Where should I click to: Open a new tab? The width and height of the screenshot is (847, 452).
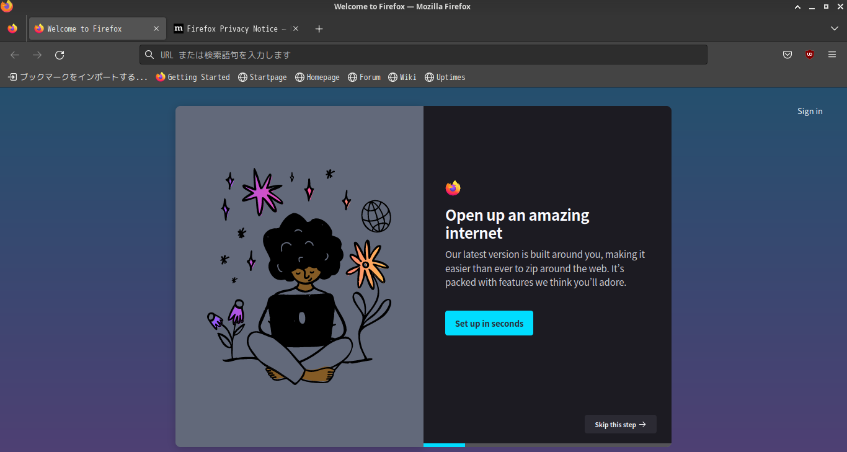click(319, 29)
